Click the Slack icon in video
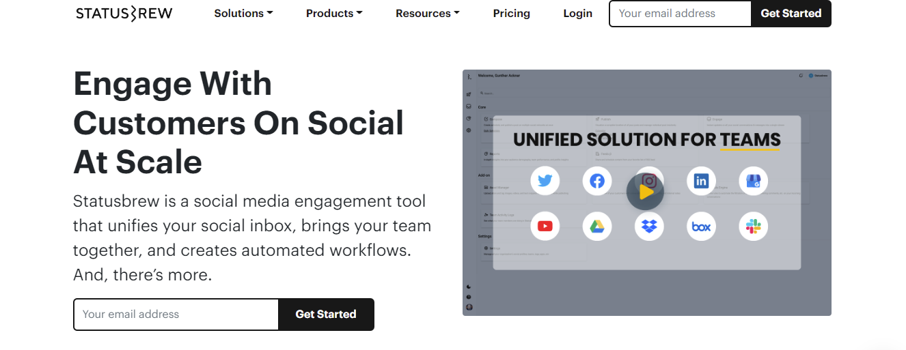 coord(753,227)
